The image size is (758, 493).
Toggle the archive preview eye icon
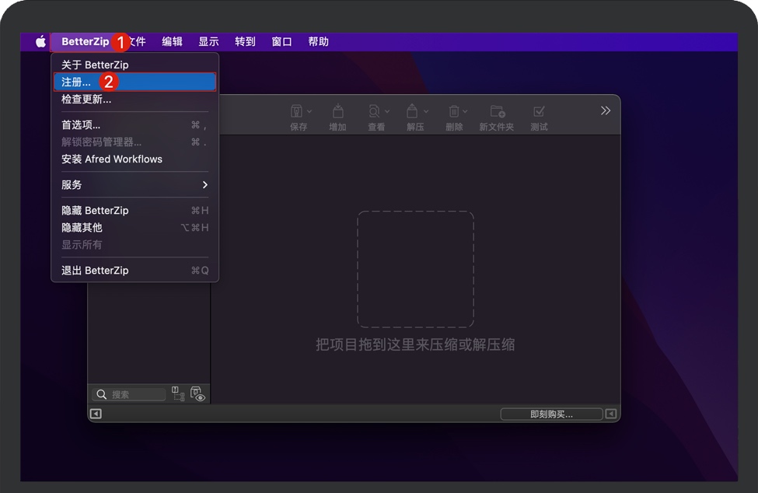[197, 394]
